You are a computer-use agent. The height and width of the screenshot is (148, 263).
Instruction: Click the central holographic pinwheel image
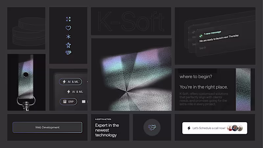coord(131,74)
